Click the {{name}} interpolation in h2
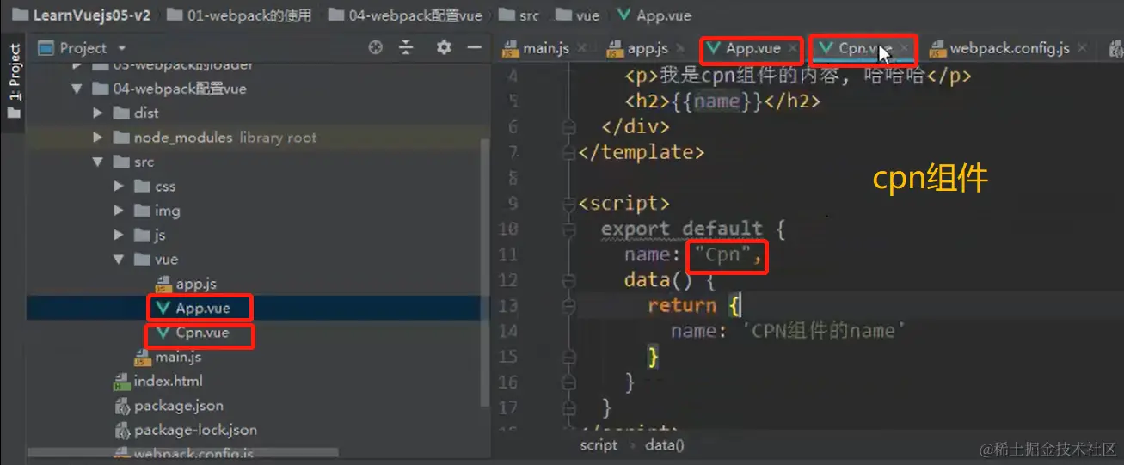Viewport: 1124px width, 465px height. [717, 101]
